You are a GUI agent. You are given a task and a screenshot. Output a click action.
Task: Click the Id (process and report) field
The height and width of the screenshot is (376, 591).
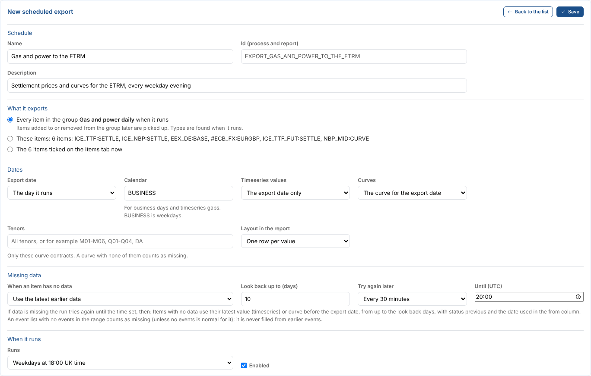[354, 56]
